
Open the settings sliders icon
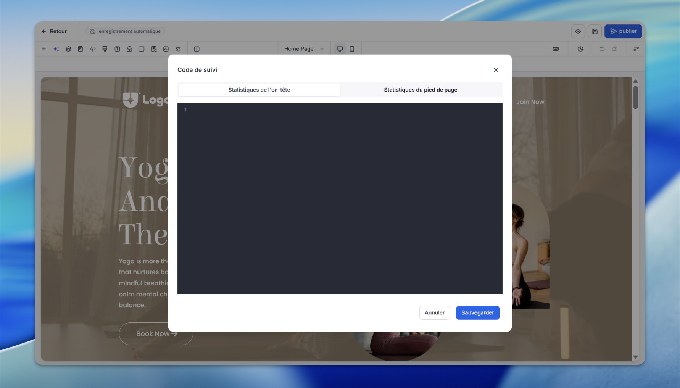[x=636, y=49]
